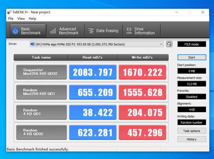214x159 pixels.
Task: Click the 1555.628 write result
Action: coord(142,92)
